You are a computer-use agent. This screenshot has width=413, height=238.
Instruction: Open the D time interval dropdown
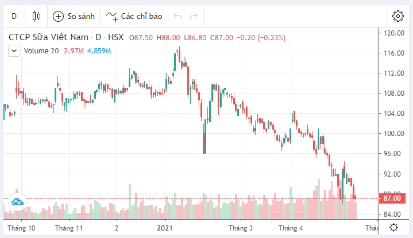14,15
